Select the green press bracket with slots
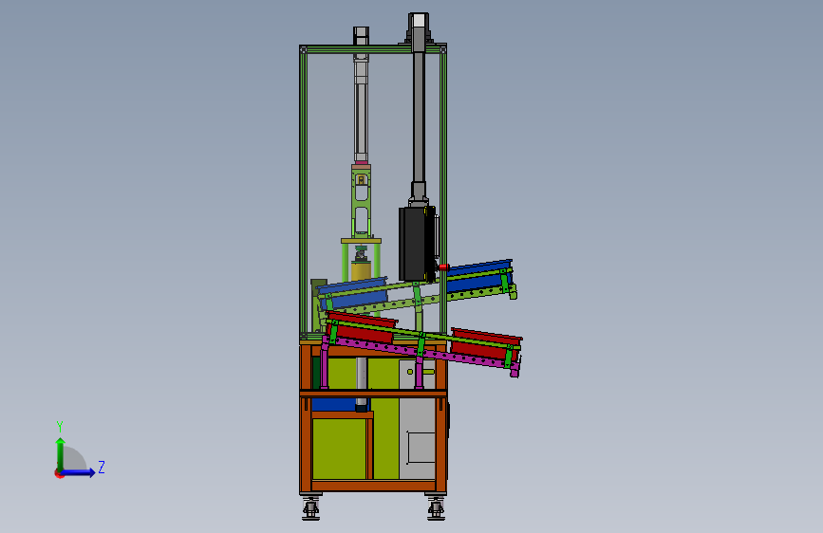The width and height of the screenshot is (823, 533). point(361,202)
